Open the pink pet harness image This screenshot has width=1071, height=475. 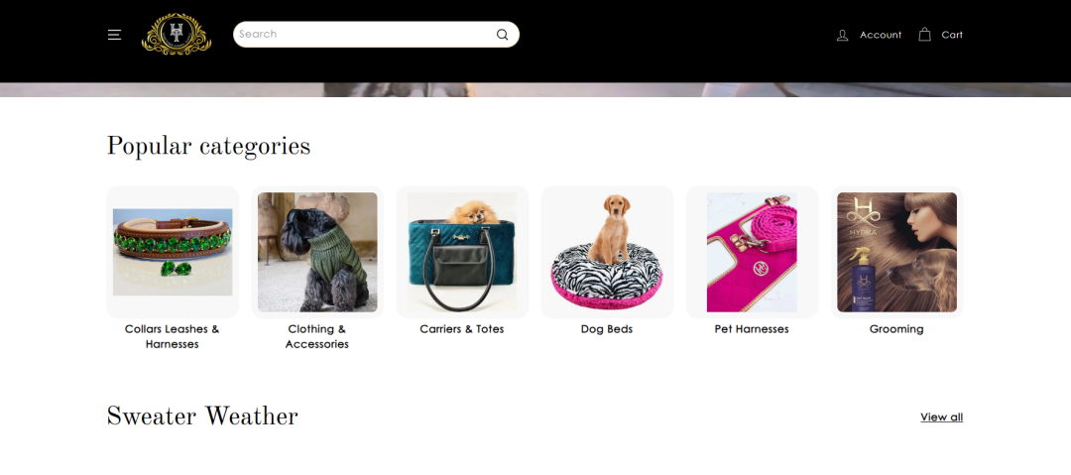coord(752,252)
